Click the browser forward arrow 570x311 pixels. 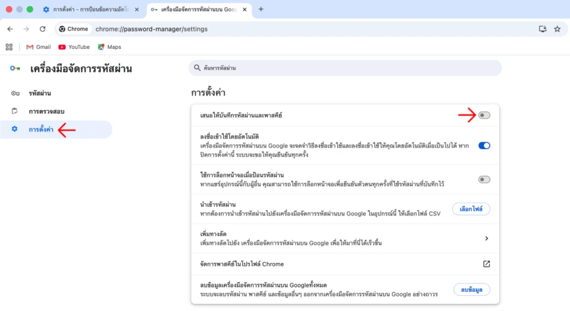[26, 29]
